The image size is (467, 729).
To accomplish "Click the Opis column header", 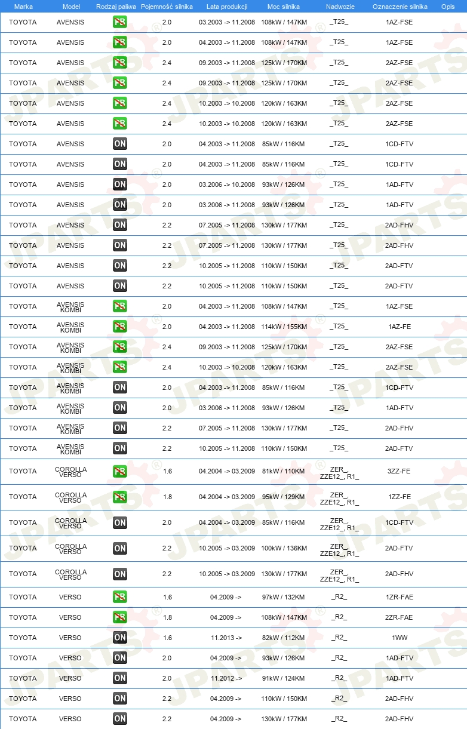I will [448, 7].
